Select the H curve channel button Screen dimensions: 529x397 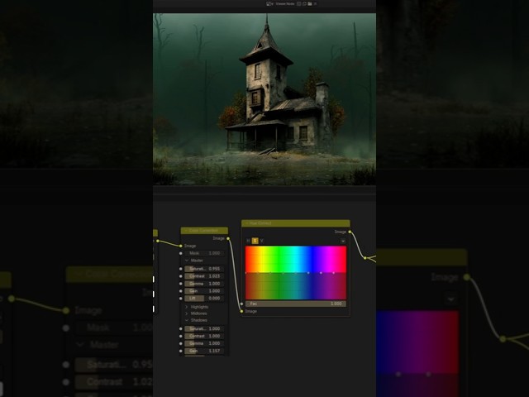pyautogui.click(x=248, y=241)
